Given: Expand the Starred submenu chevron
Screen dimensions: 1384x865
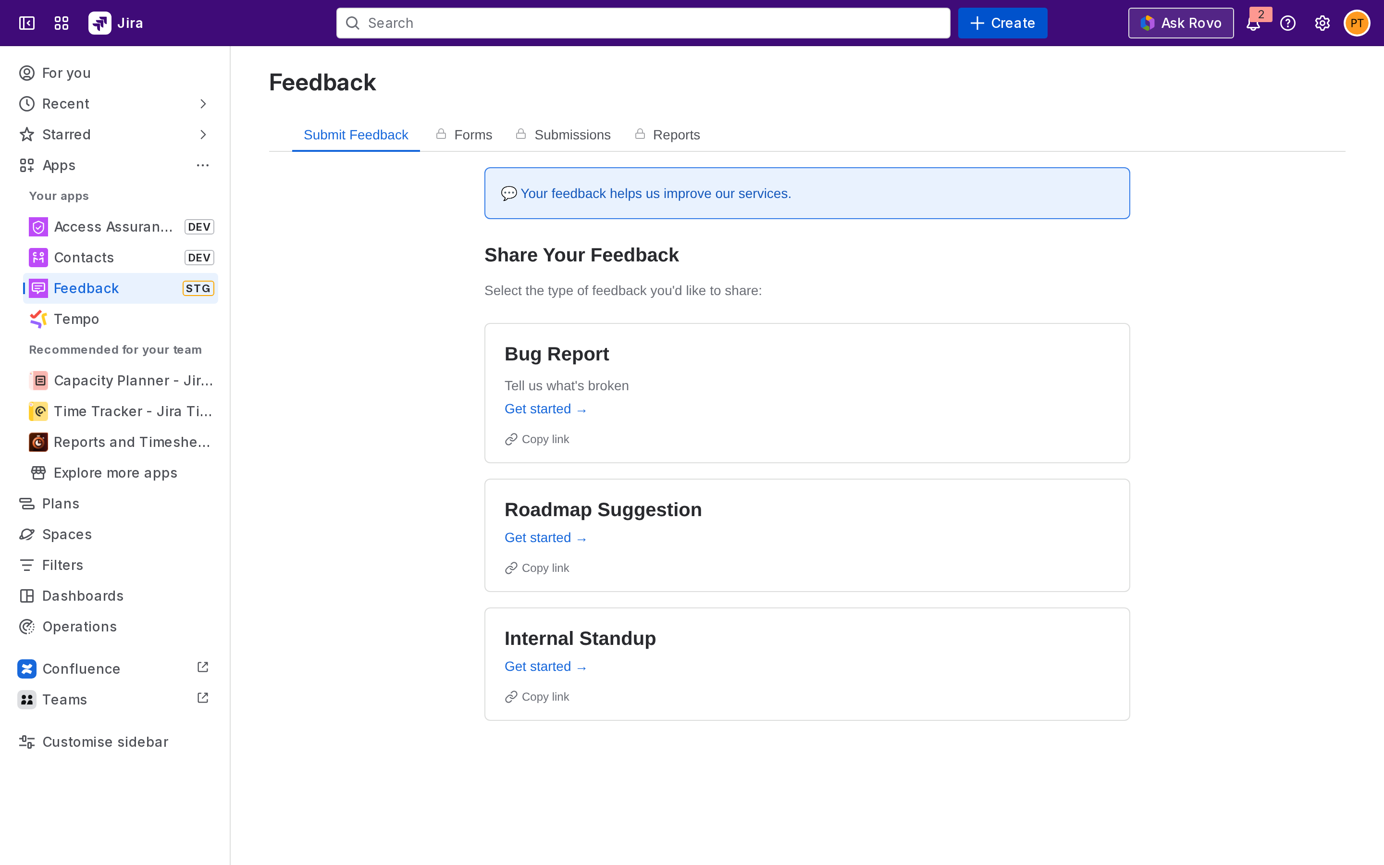Looking at the screenshot, I should pyautogui.click(x=203, y=135).
